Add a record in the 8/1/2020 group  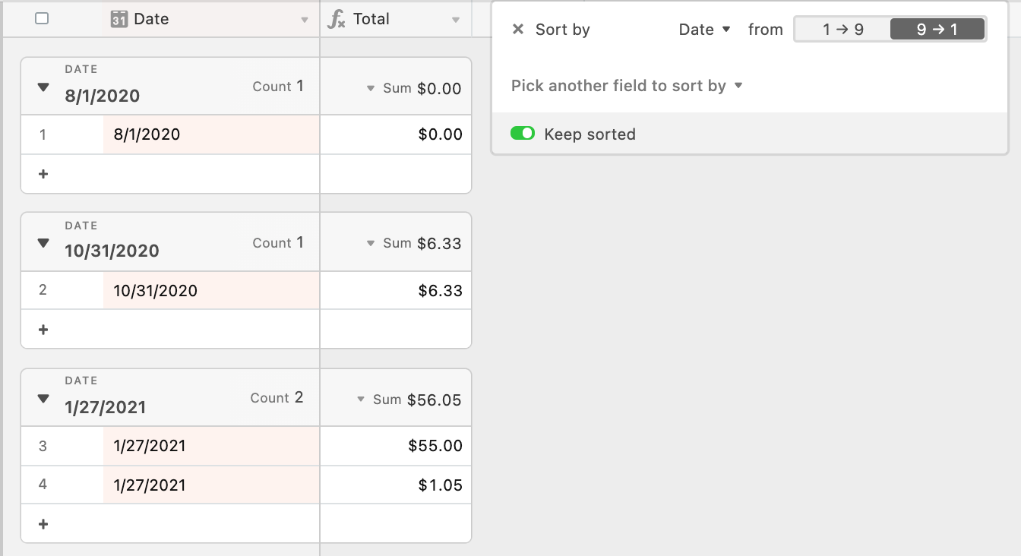click(43, 174)
